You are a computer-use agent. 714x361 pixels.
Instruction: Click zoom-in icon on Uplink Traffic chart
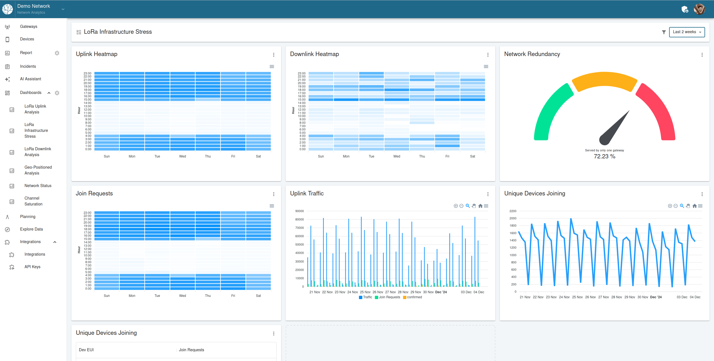[456, 206]
